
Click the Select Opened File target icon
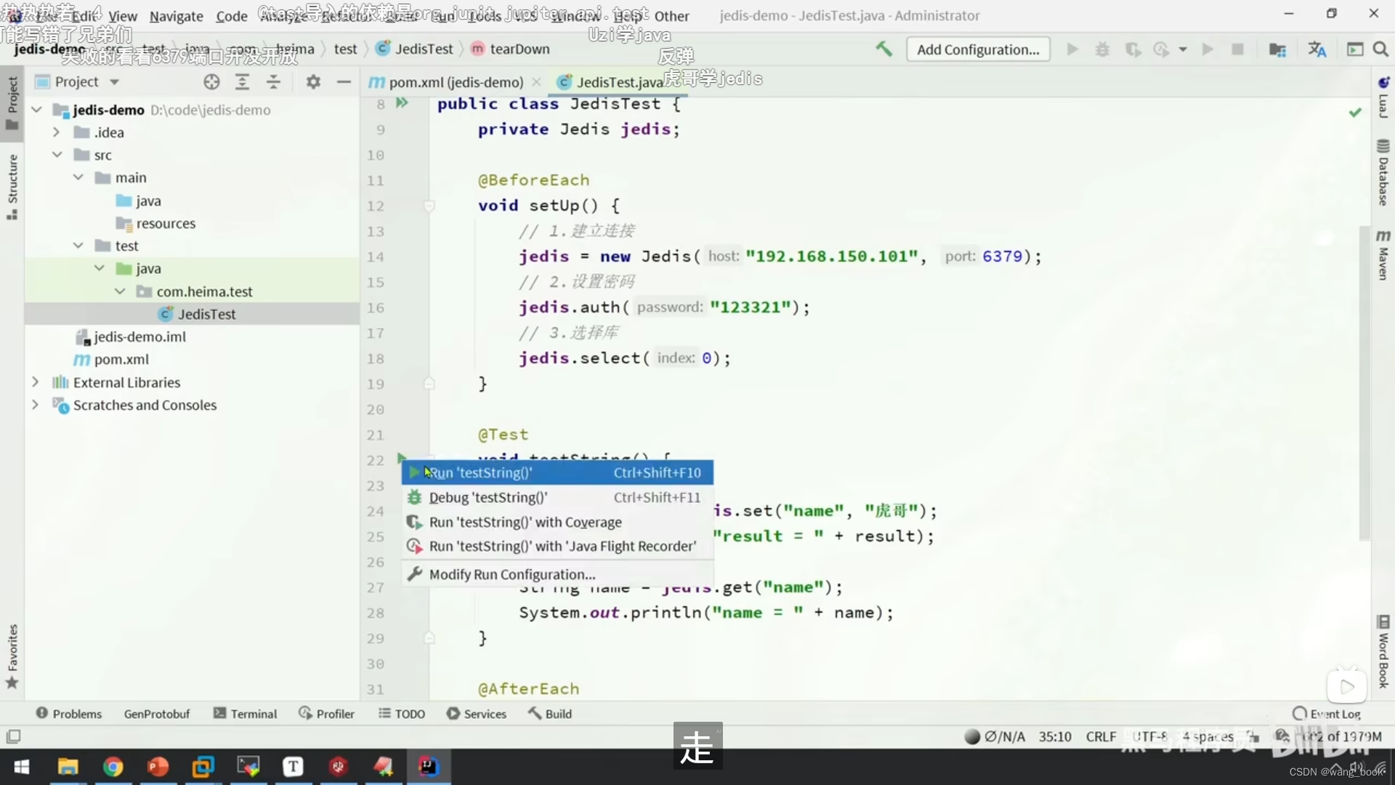[x=211, y=82]
